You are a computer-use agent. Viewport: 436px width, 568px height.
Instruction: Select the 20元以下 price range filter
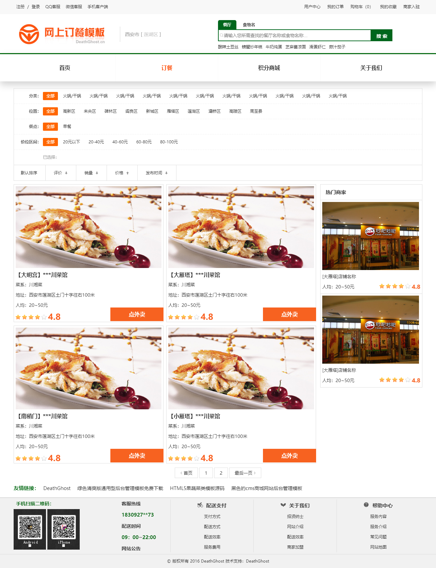(x=72, y=142)
